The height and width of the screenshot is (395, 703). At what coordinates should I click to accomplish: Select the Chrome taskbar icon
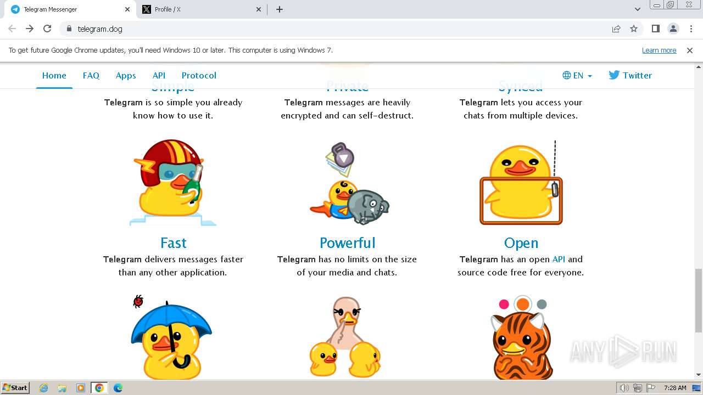(99, 388)
